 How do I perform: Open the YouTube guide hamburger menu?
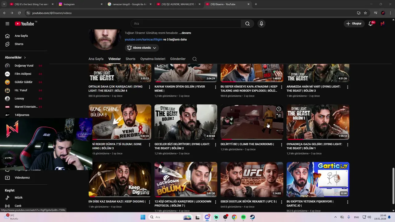(7, 24)
